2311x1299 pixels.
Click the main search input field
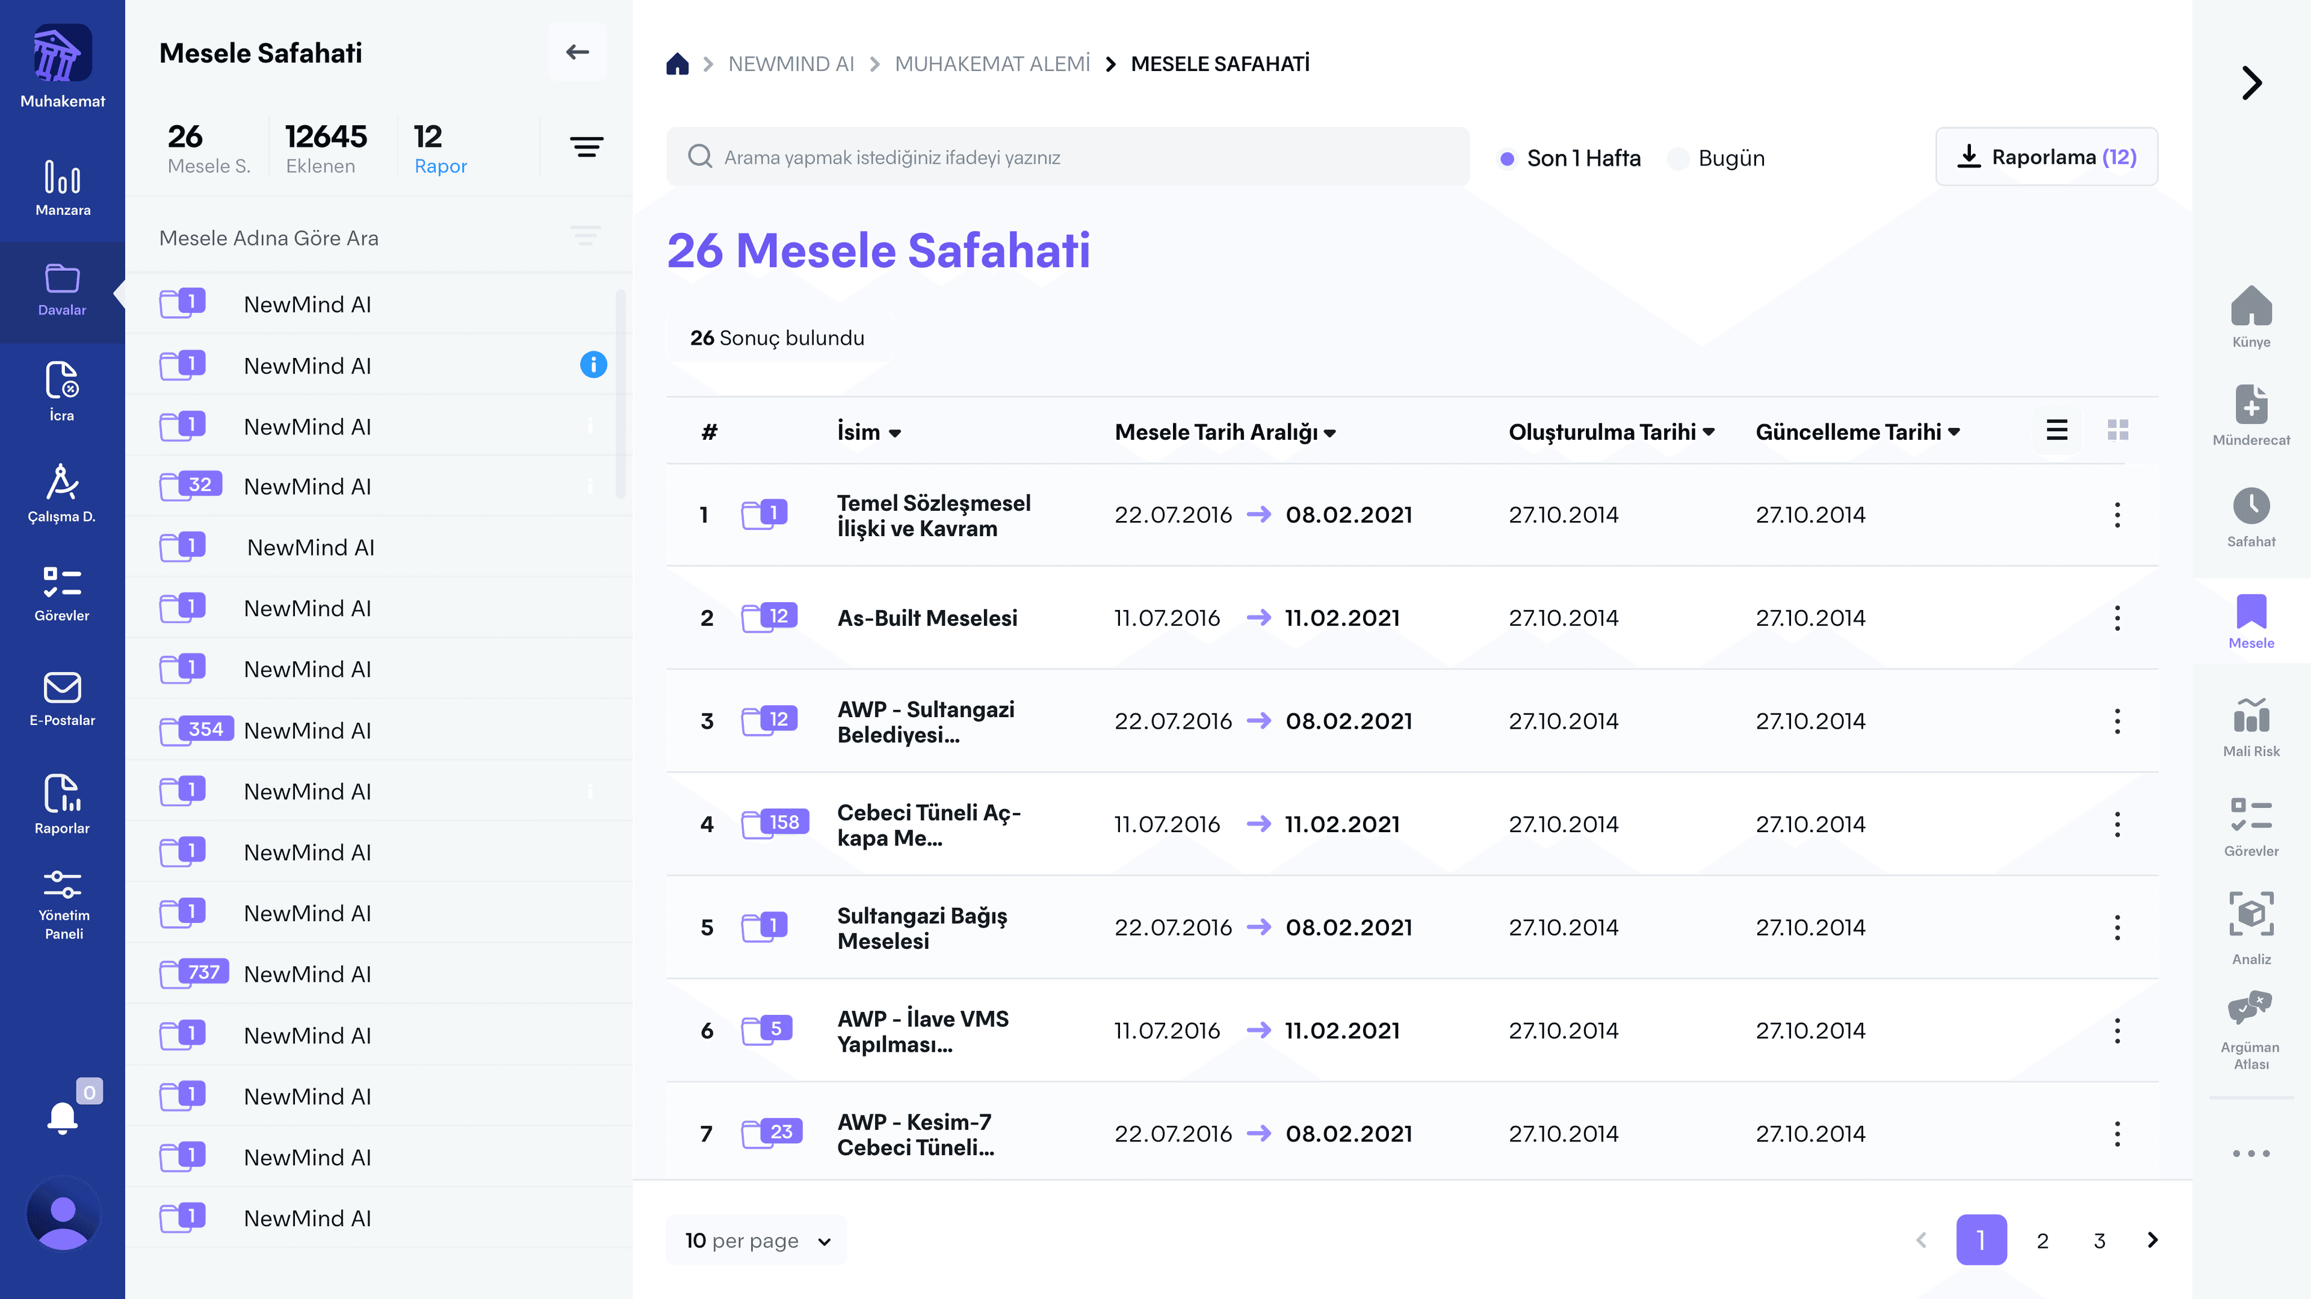tap(1068, 157)
